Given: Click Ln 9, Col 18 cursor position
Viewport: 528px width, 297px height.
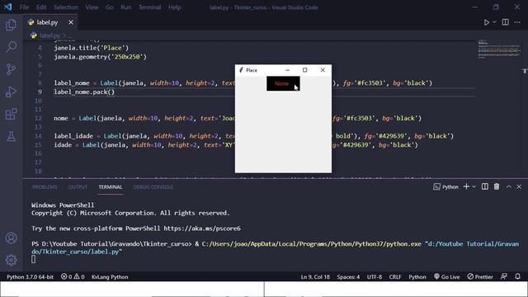Looking at the screenshot, I should tap(315, 277).
